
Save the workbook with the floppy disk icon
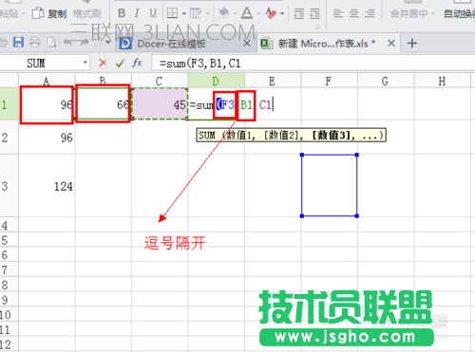pyautogui.click(x=18, y=42)
